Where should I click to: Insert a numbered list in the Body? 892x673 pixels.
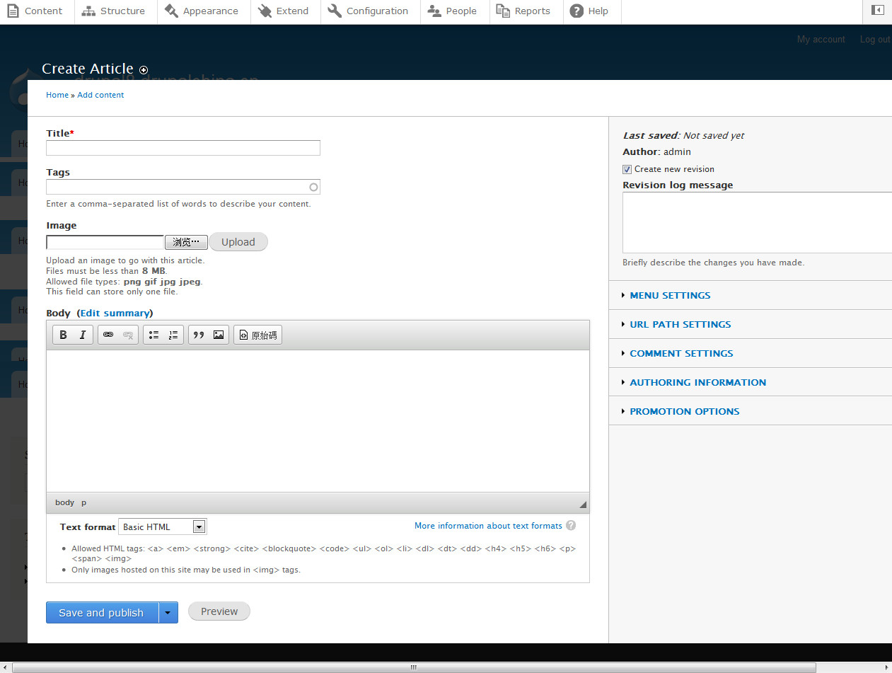[173, 334]
